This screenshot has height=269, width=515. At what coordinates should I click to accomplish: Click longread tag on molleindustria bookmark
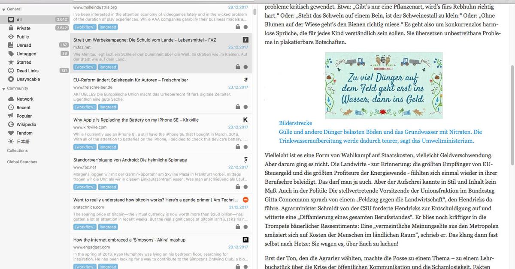coord(108,27)
